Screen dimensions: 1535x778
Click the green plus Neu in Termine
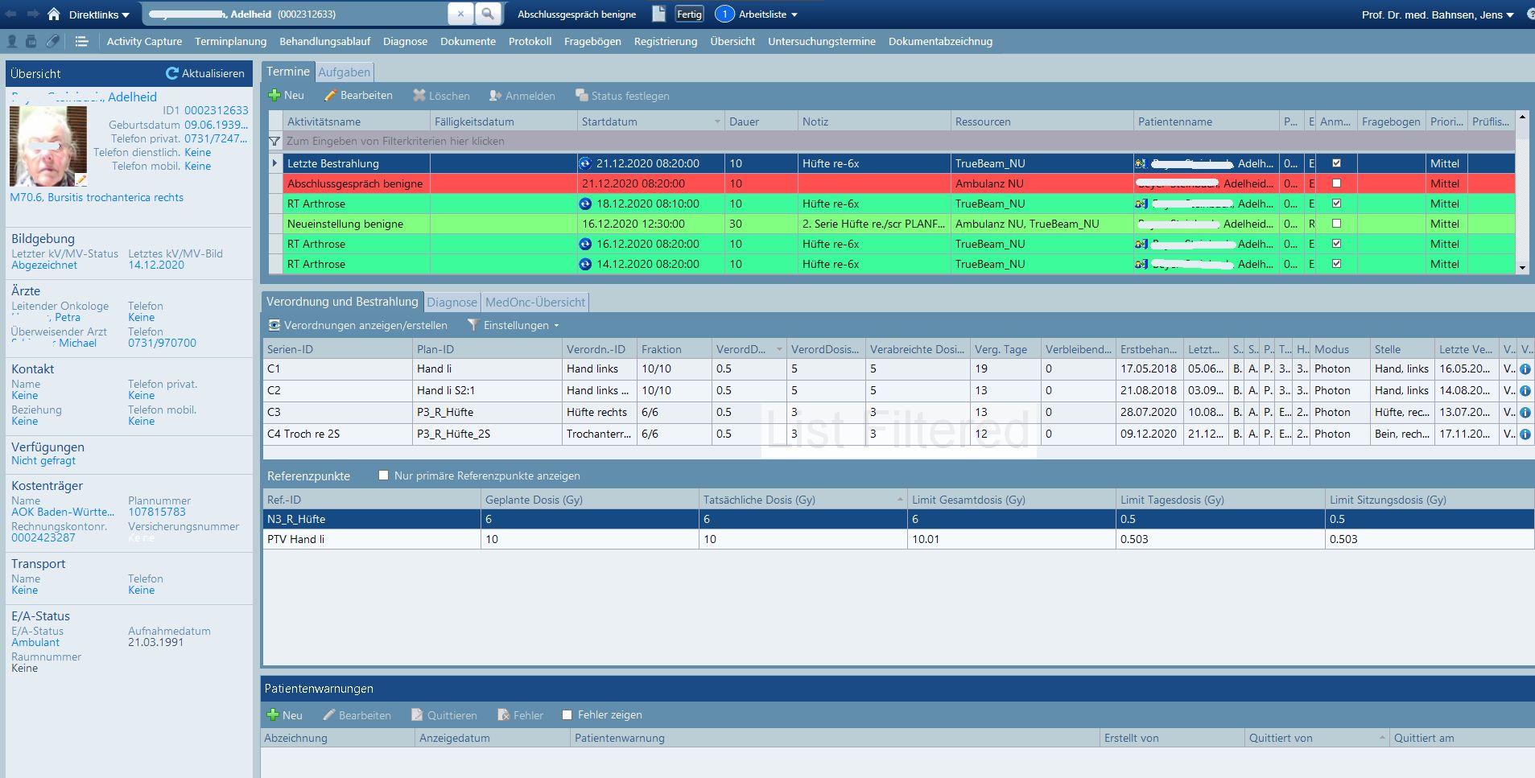pos(275,96)
